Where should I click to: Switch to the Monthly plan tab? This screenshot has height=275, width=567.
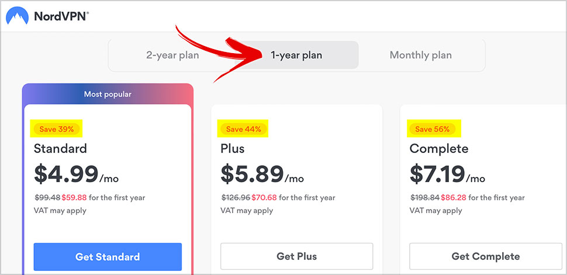(420, 55)
